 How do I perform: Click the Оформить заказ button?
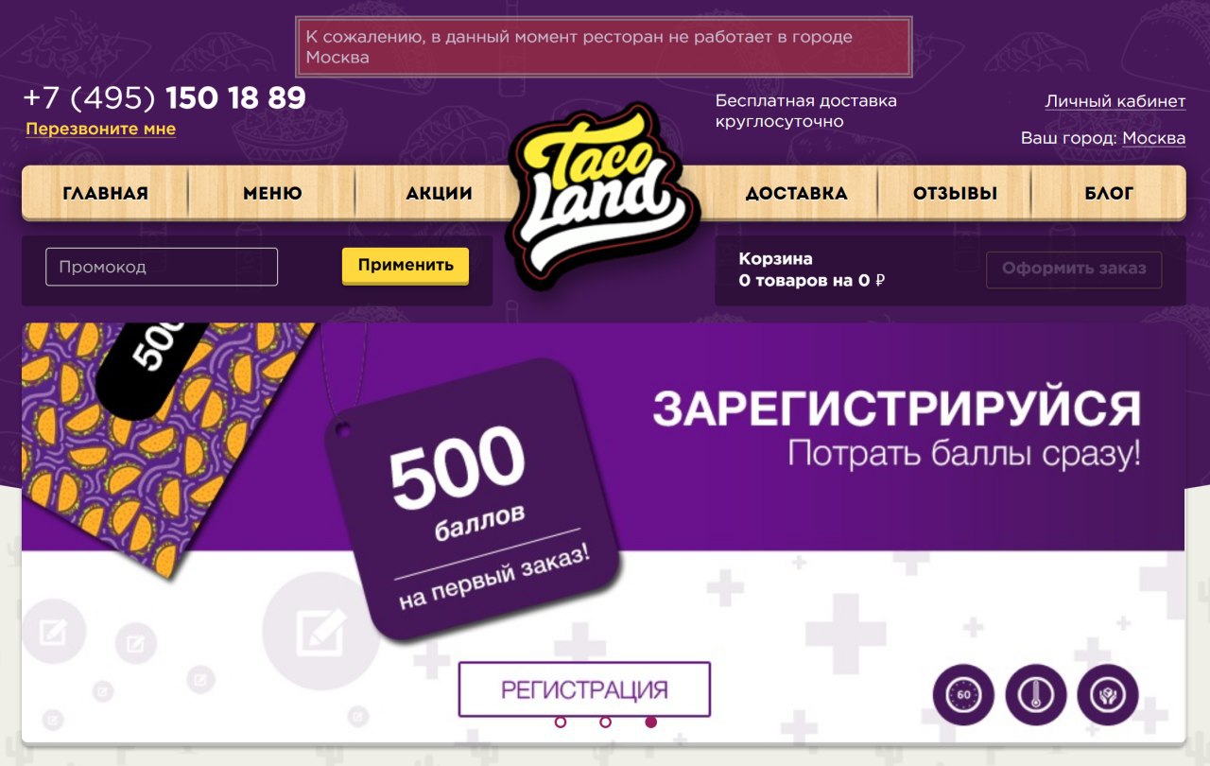pyautogui.click(x=1074, y=269)
